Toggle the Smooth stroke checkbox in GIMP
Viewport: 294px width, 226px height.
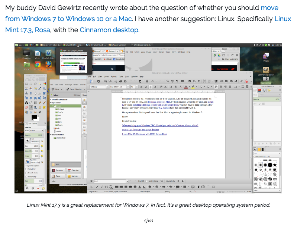coord(26,173)
